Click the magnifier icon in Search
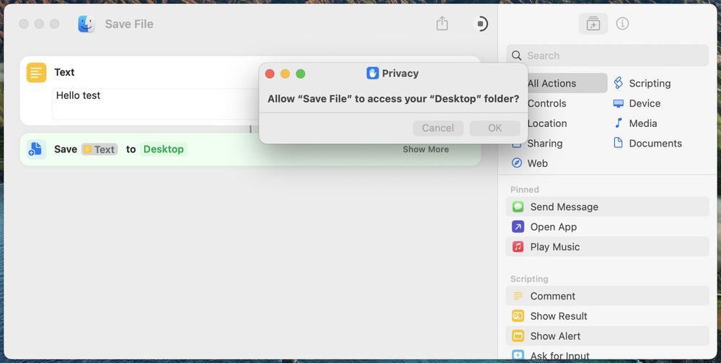 [x=517, y=56]
